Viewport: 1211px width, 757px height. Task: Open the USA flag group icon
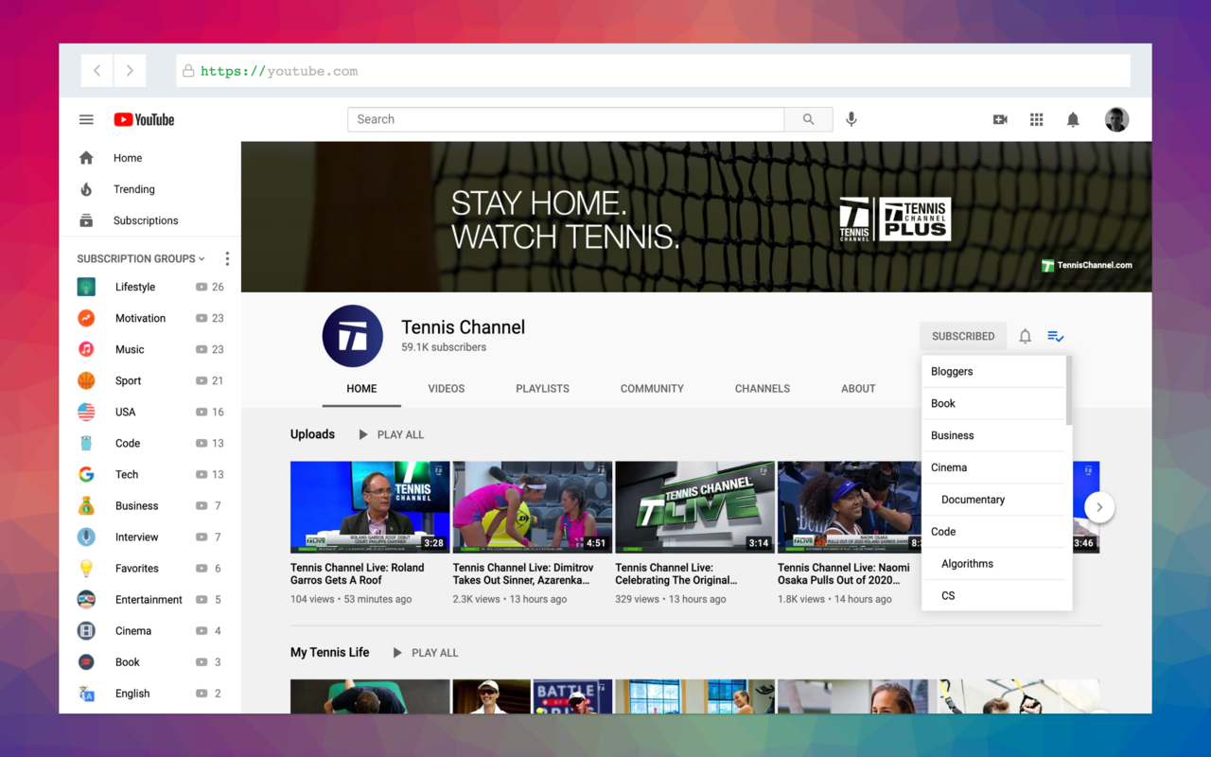pos(86,412)
